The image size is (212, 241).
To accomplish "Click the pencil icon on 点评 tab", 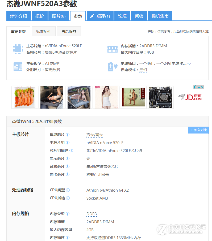I will (92, 16).
